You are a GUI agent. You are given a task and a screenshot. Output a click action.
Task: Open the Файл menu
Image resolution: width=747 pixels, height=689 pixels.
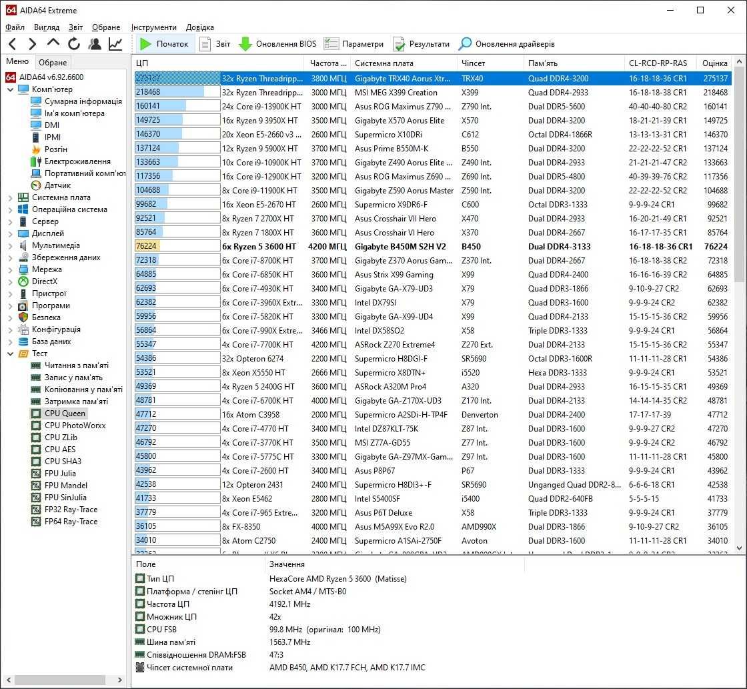tap(15, 27)
